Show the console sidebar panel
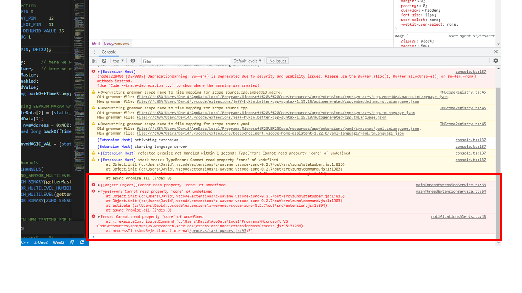 (95, 60)
